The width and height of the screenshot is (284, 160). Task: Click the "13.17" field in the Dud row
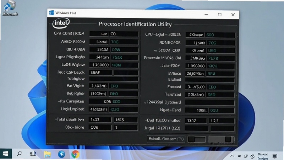pos(196,121)
